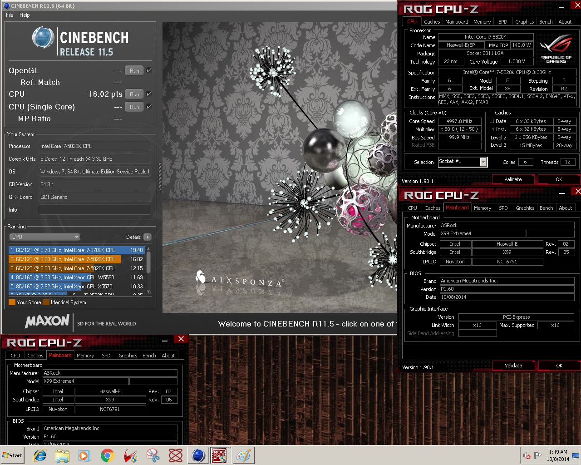Screen dimensions: 581x465
Task: Open About tab in top-right CPU-Z
Action: 565,22
